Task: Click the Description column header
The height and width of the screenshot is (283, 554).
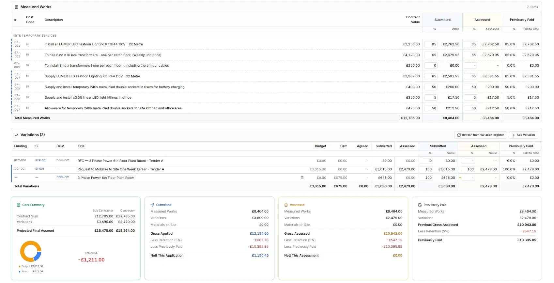Action: coord(54,20)
